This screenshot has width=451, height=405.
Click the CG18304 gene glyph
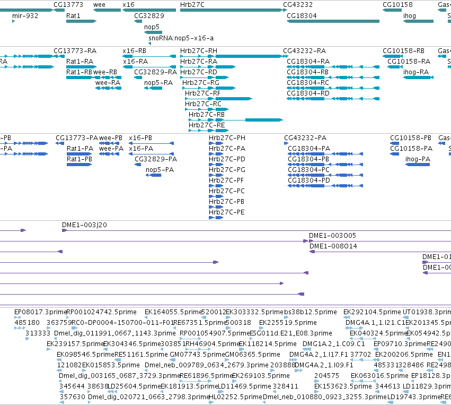coord(333,21)
